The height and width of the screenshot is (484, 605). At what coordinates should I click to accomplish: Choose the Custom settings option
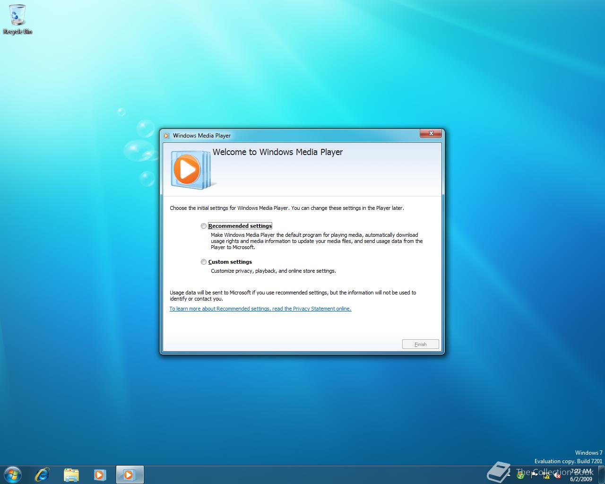(x=204, y=262)
